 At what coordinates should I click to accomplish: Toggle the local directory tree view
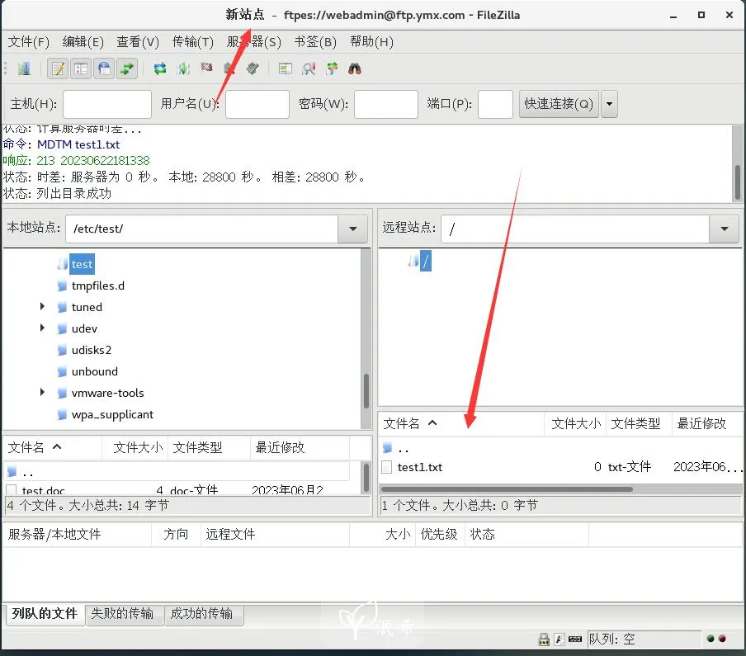pos(81,69)
